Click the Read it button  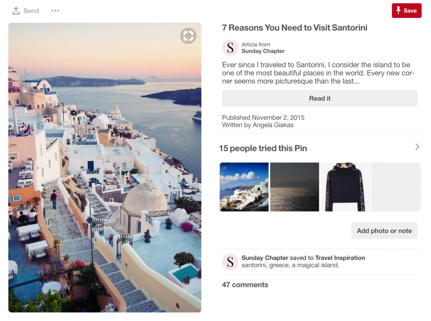(x=320, y=98)
